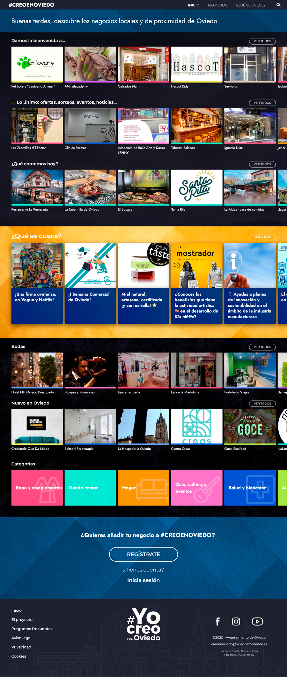Click VER TODOS for Lo último section

tap(262, 103)
